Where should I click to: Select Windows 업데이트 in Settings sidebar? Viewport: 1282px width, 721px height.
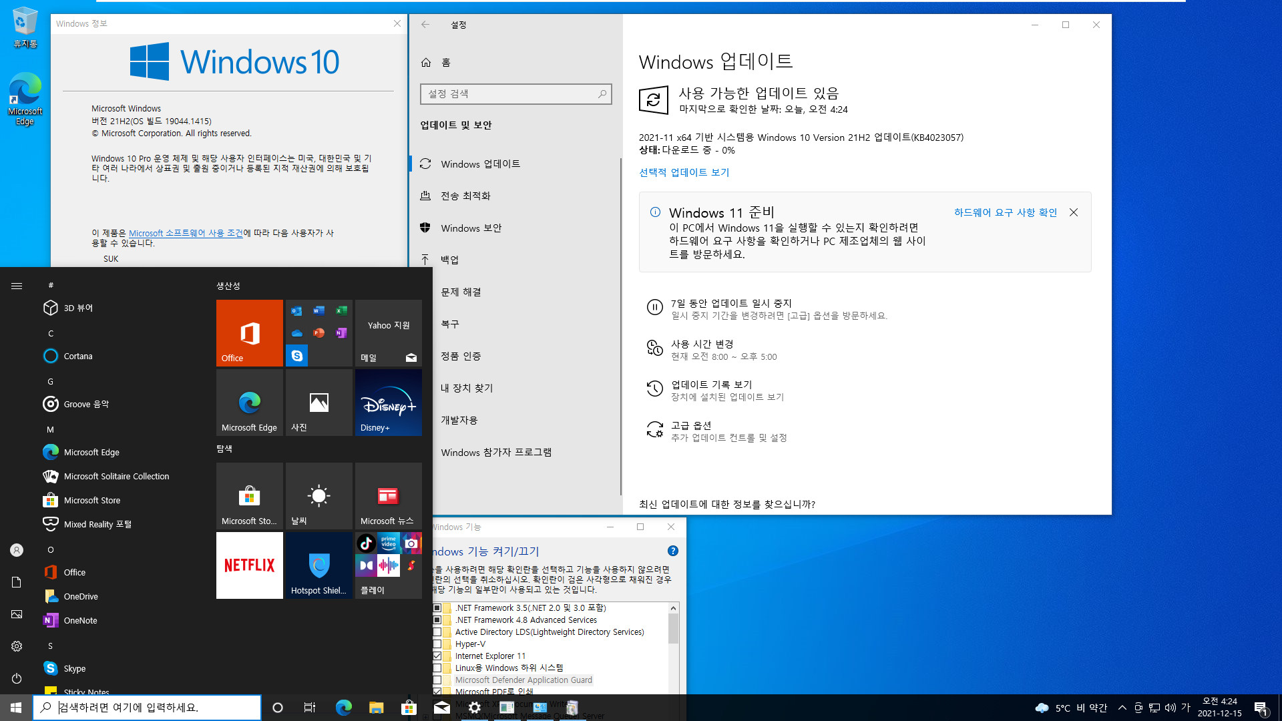(515, 164)
